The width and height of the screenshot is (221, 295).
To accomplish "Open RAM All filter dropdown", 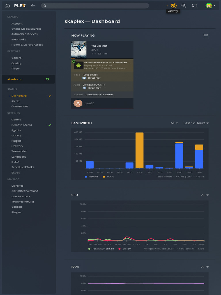I will coord(205,267).
